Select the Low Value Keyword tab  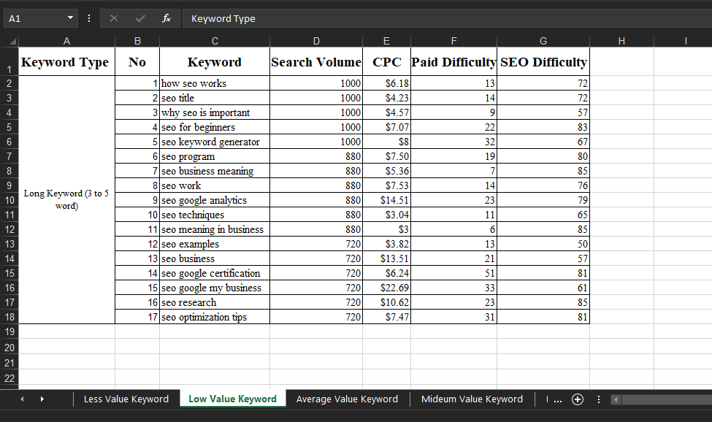coord(232,399)
